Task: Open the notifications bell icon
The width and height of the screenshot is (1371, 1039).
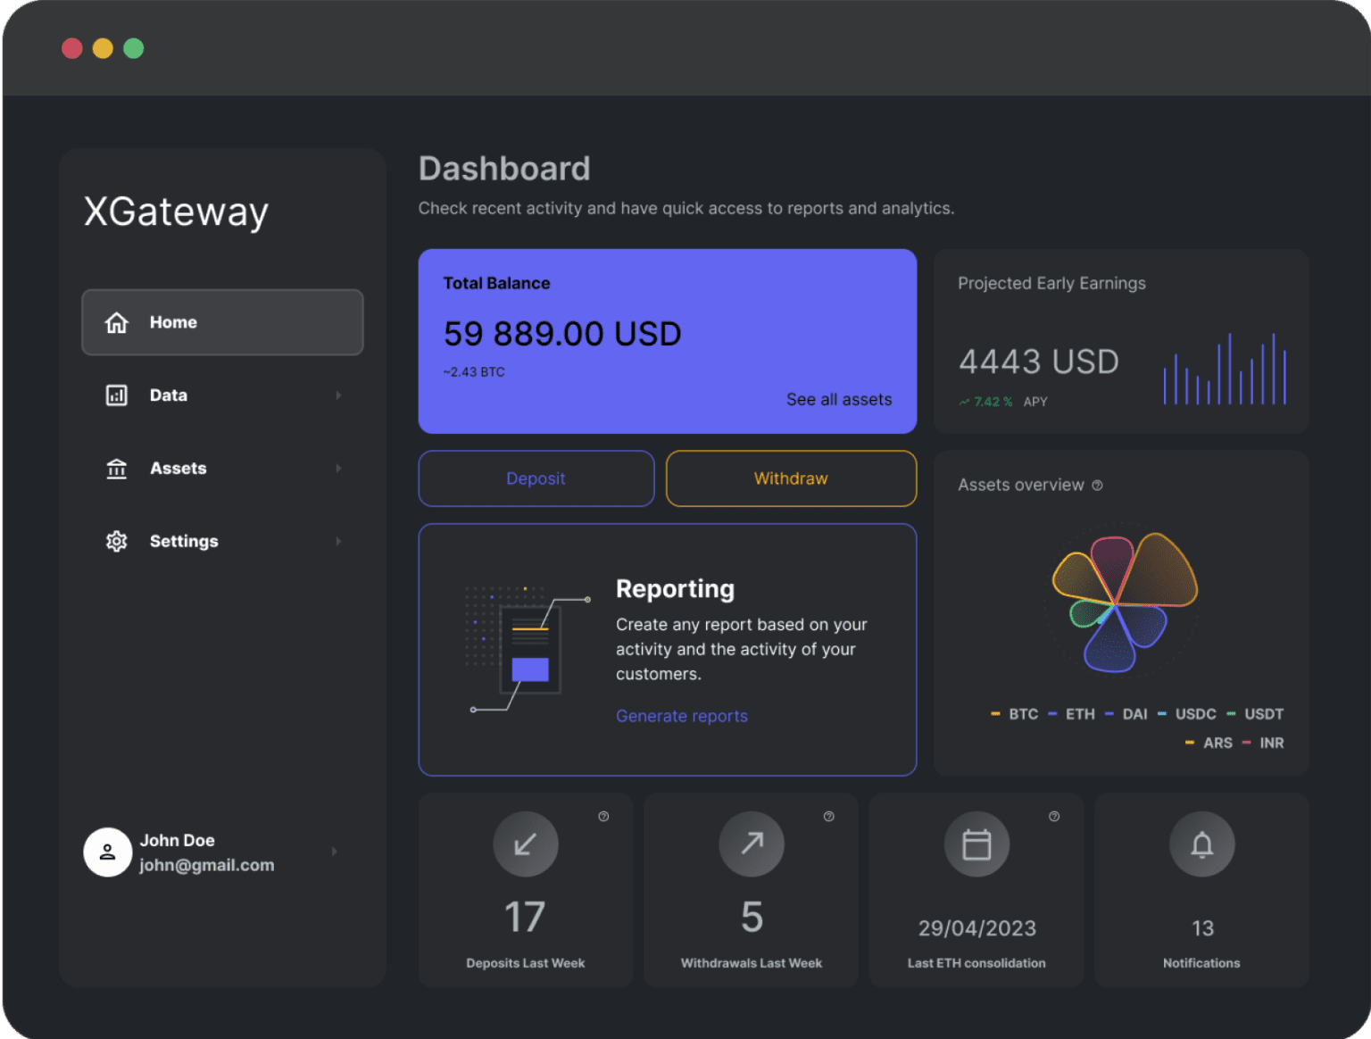Action: coord(1202,844)
